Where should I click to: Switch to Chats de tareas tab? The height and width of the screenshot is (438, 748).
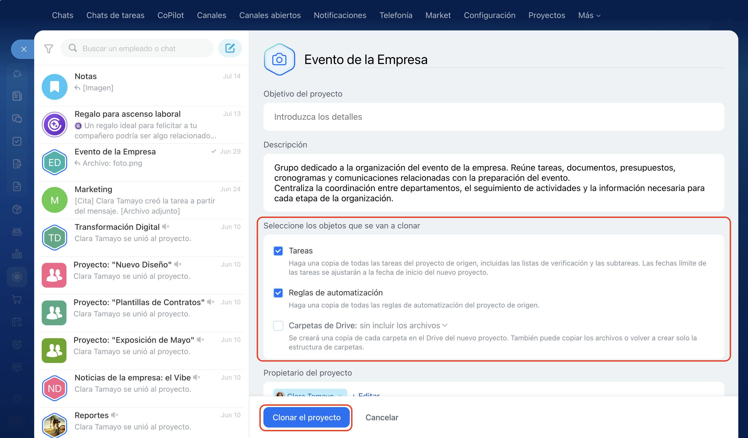tap(115, 15)
